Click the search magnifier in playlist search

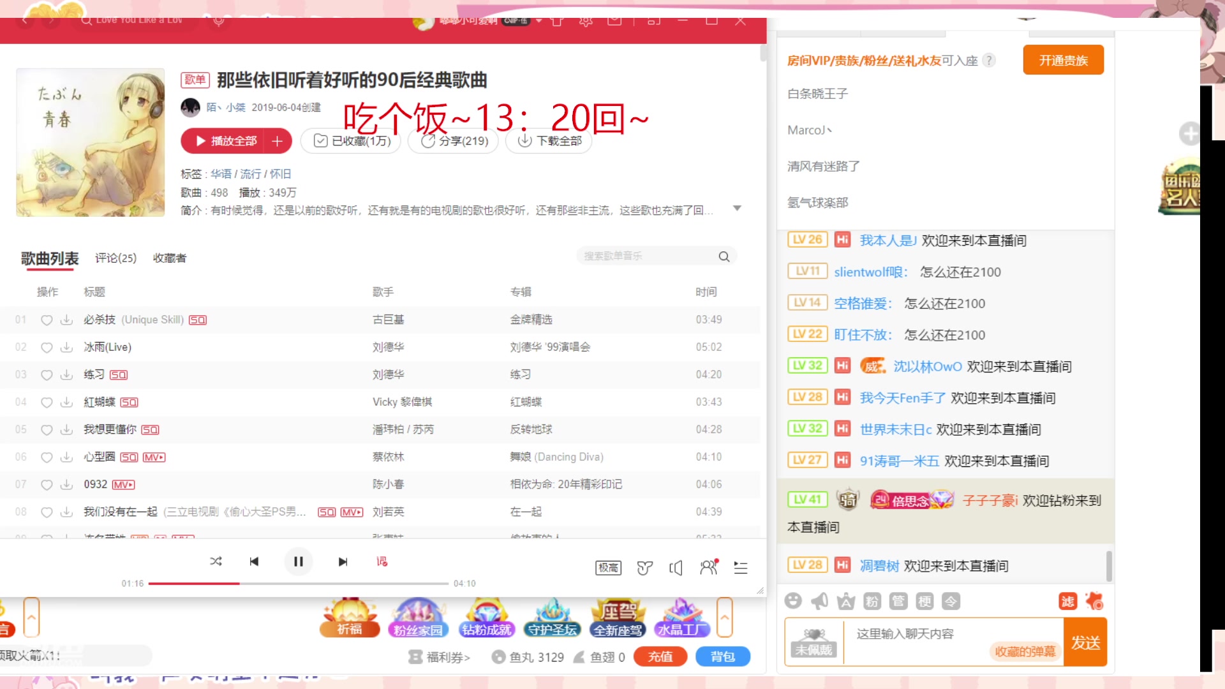point(724,256)
